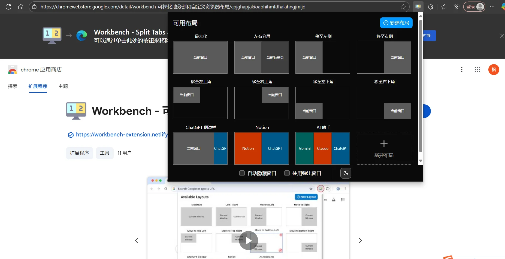Toggle the 使用弹出窗口 checkbox
The height and width of the screenshot is (259, 505).
(287, 173)
